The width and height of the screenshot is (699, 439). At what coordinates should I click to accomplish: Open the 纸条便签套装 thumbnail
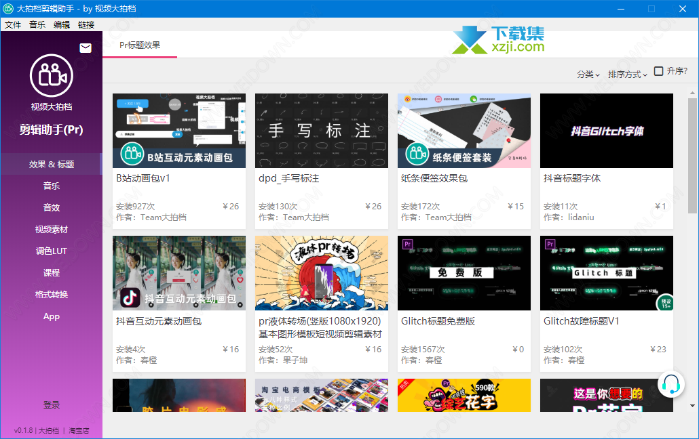click(x=464, y=131)
